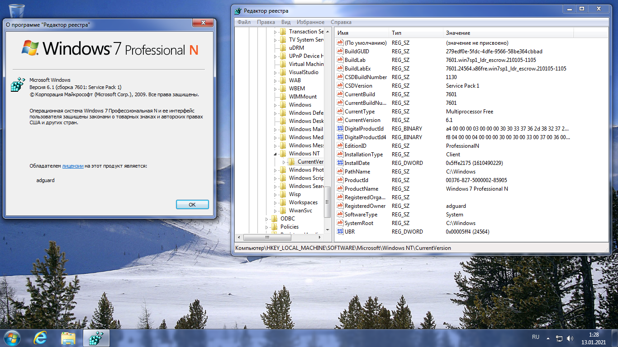Expand the Policies registry key
Image resolution: width=618 pixels, height=347 pixels.
[266, 227]
